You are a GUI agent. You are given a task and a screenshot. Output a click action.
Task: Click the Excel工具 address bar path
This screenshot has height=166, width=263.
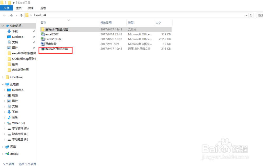point(40,15)
